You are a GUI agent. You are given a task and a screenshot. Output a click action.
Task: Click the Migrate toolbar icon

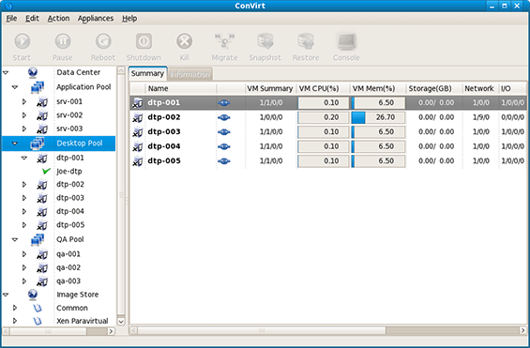tap(225, 41)
